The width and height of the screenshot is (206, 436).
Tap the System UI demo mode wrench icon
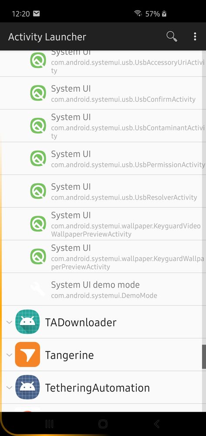pyautogui.click(x=38, y=289)
